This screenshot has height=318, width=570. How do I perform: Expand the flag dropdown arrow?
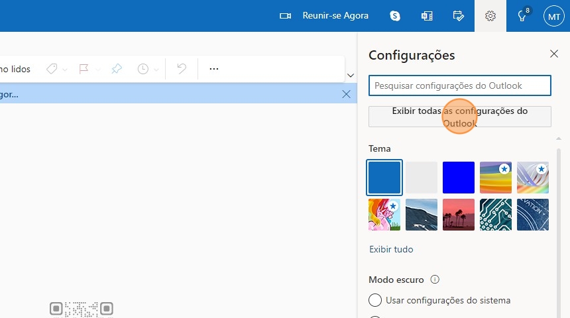coord(98,70)
